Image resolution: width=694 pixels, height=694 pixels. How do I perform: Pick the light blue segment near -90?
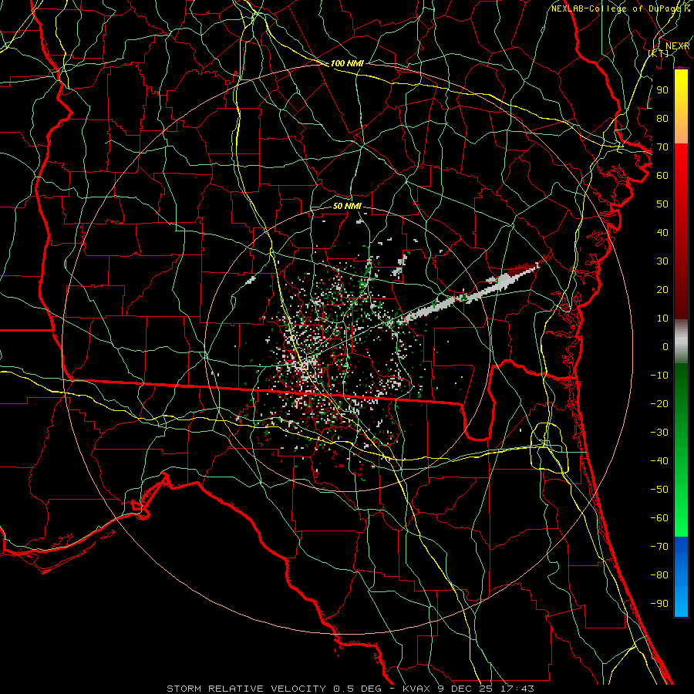click(681, 602)
